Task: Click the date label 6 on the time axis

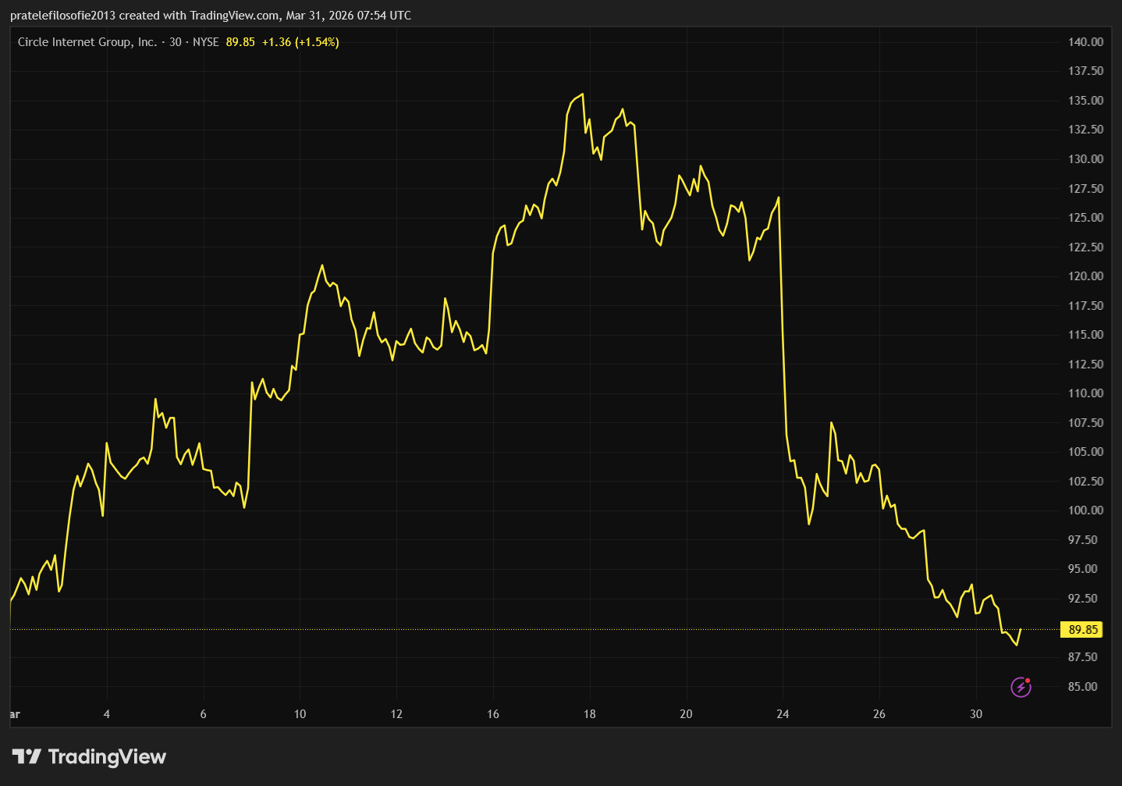Action: tap(204, 714)
